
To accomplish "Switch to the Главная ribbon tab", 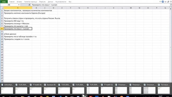I will [x=12, y=2].
